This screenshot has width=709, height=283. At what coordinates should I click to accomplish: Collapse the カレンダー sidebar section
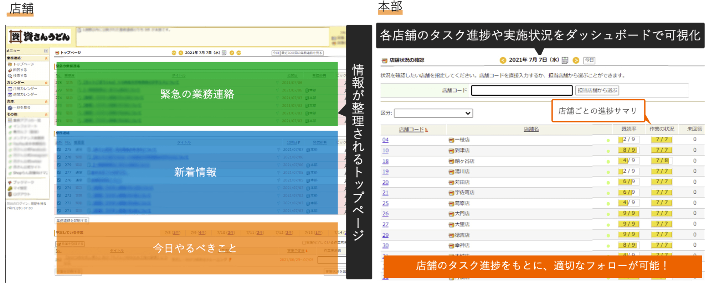pos(46,83)
